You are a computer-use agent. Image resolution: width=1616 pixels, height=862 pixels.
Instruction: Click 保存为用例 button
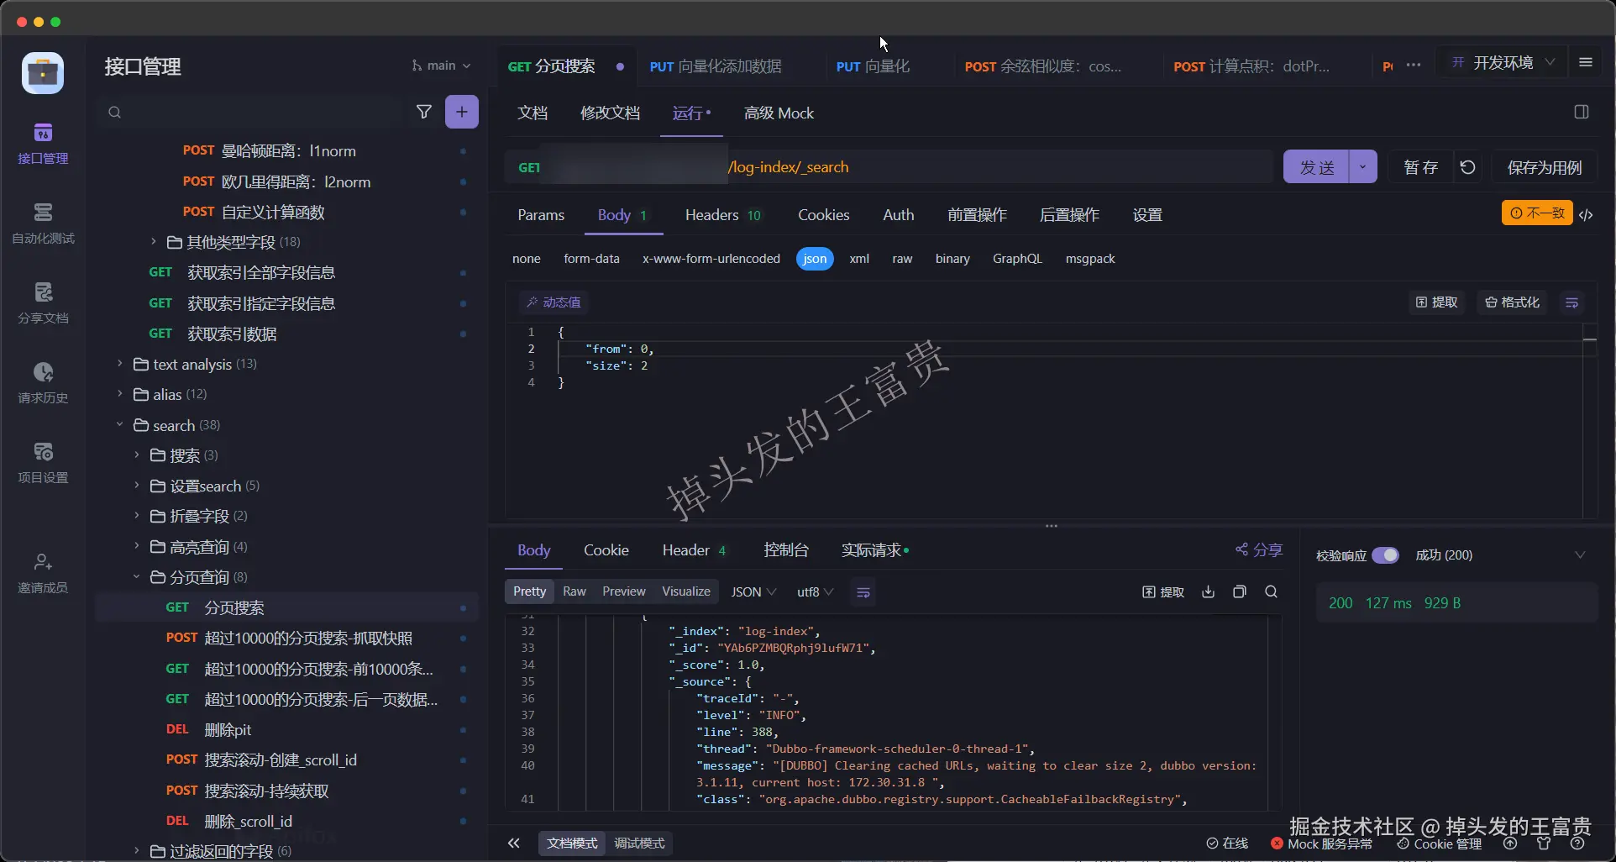pos(1545,167)
